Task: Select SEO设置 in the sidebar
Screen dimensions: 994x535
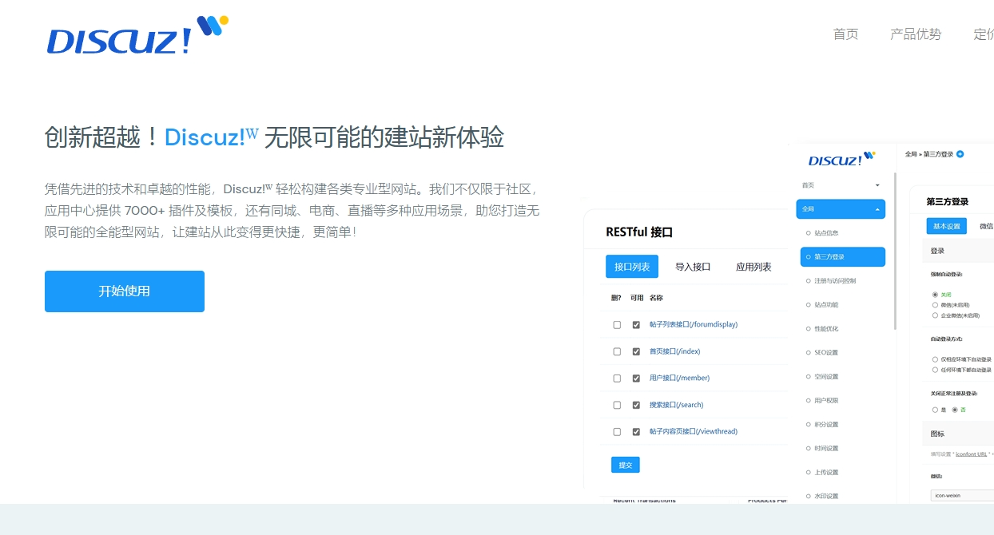Action: pos(826,353)
